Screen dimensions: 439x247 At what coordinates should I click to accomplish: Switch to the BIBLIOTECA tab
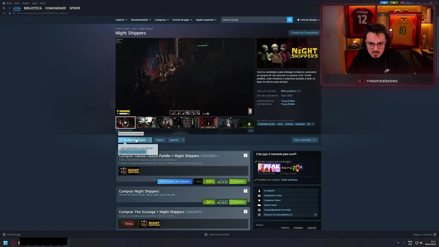click(x=33, y=8)
